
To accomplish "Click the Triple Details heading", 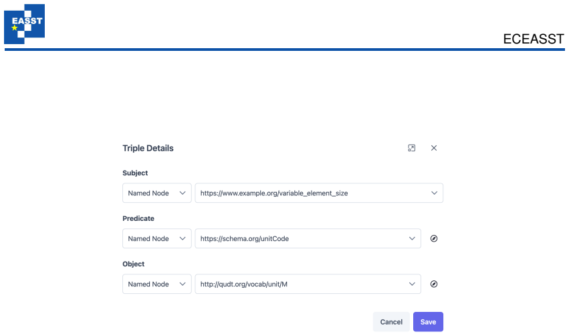I will click(148, 148).
